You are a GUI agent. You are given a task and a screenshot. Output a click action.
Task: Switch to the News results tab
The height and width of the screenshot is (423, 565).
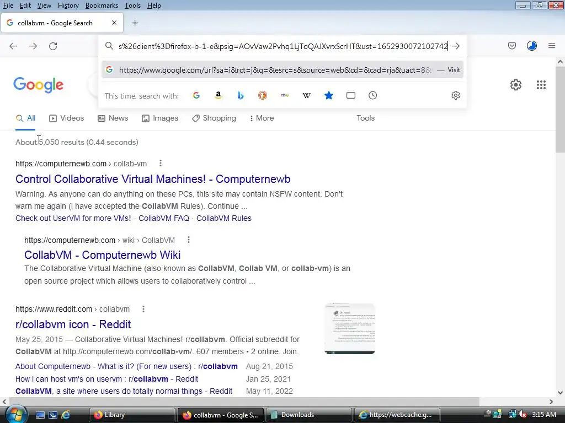click(113, 118)
